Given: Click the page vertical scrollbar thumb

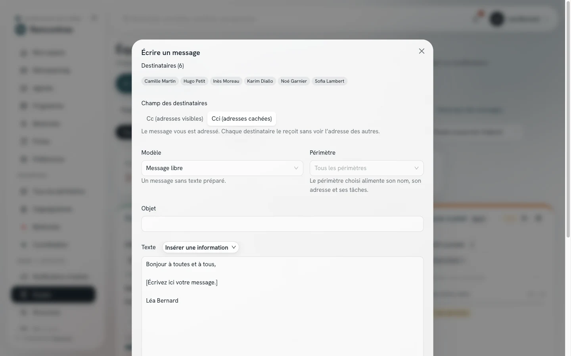Looking at the screenshot, I should [568, 119].
